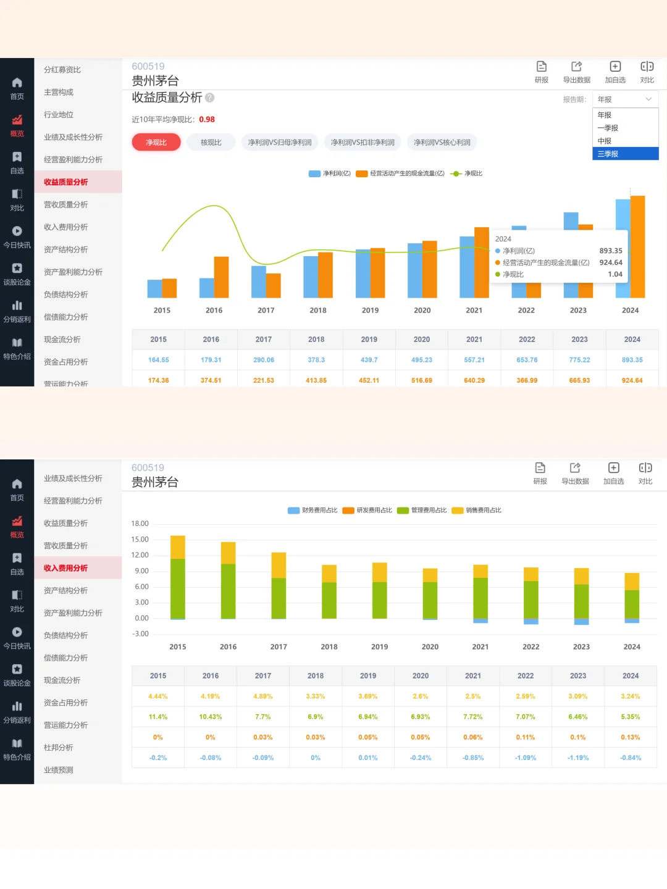Toggle 销售费用占比 legend series
Viewport: 667px width, 889px height.
pos(476,510)
